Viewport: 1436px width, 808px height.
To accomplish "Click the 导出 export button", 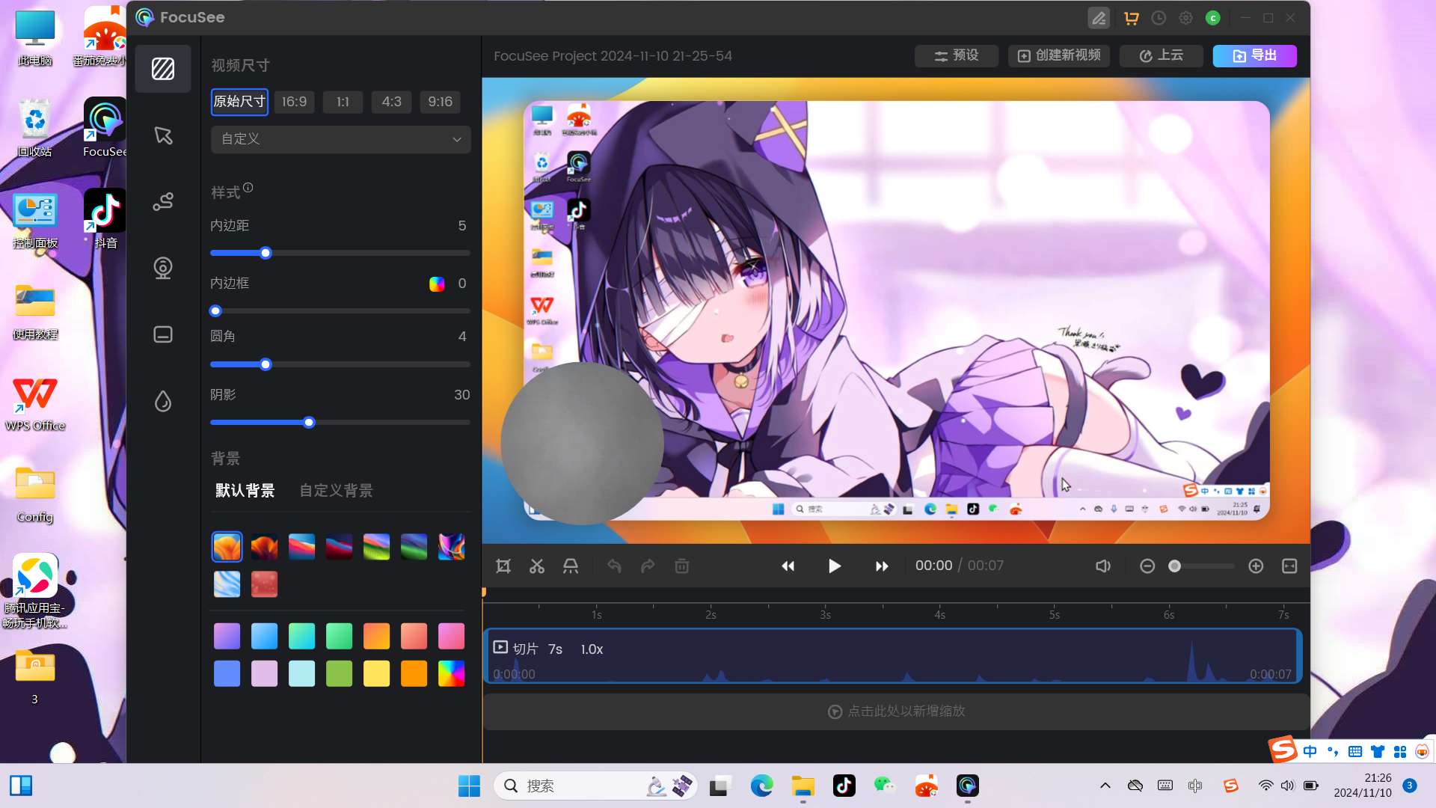I will [1254, 55].
